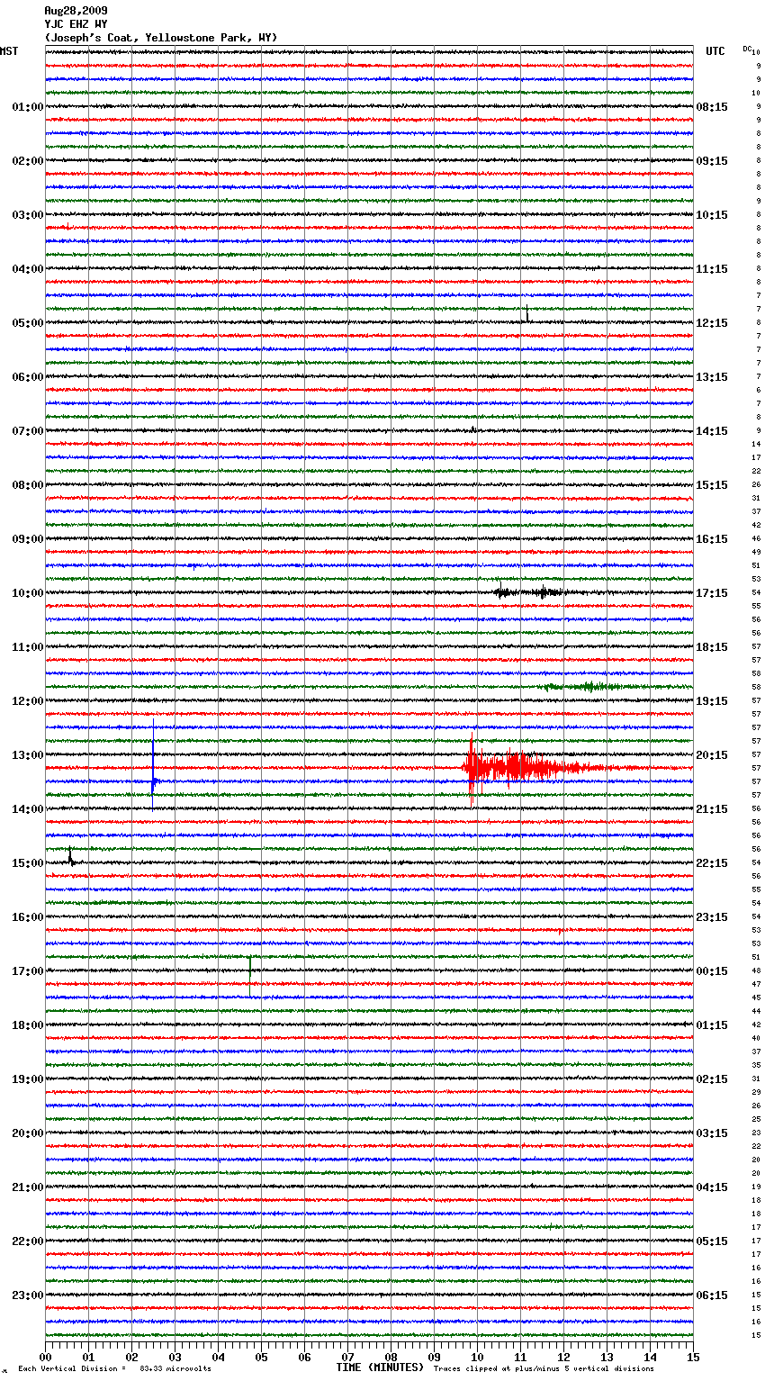Click the 13 minute tick label on x-axis
The image size is (765, 1381).
click(x=607, y=1357)
